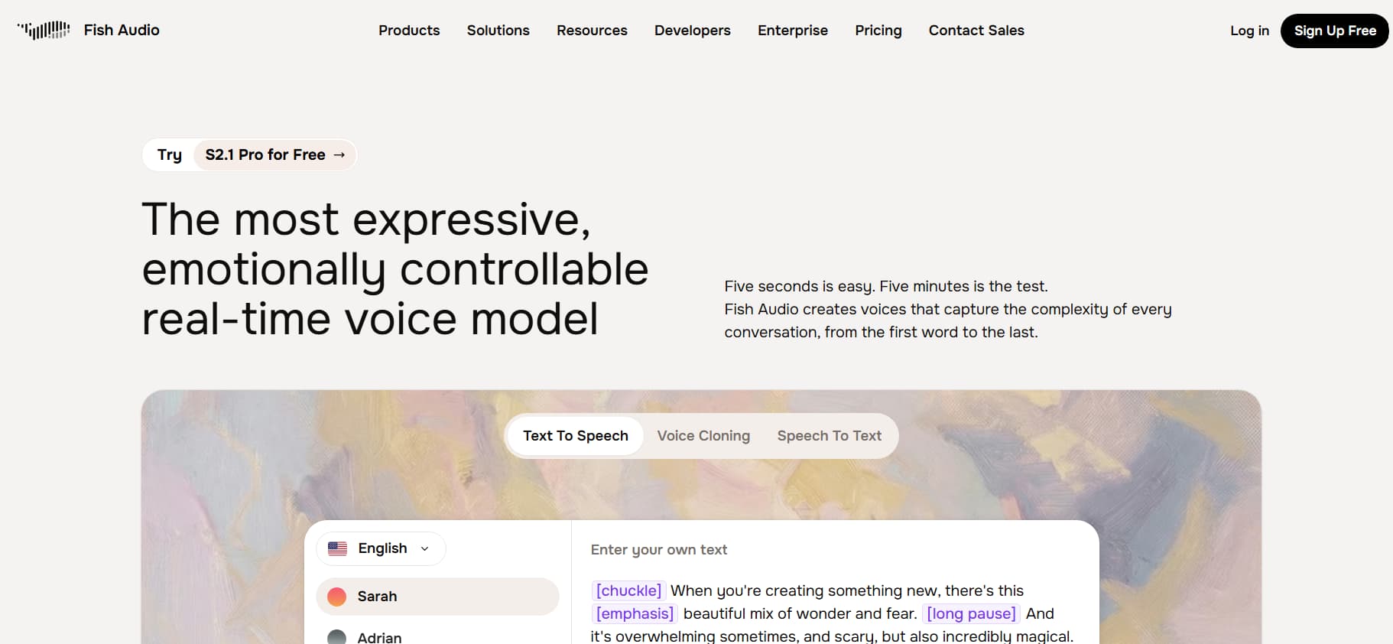Open the Developers menu
This screenshot has width=1393, height=644.
point(693,31)
